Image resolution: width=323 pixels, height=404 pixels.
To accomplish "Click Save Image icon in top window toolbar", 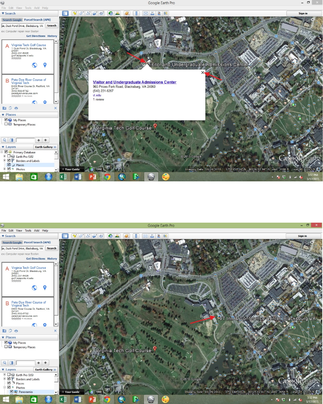I will [159, 13].
